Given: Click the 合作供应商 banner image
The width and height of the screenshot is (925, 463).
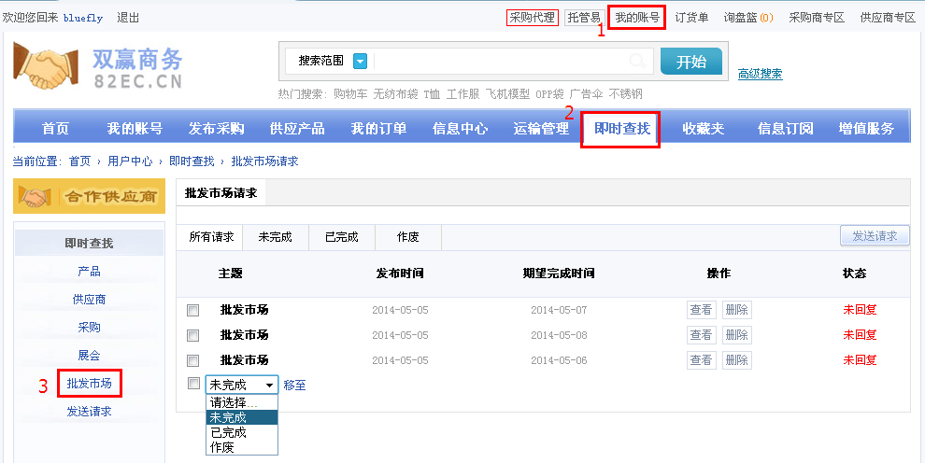Looking at the screenshot, I should [x=89, y=196].
